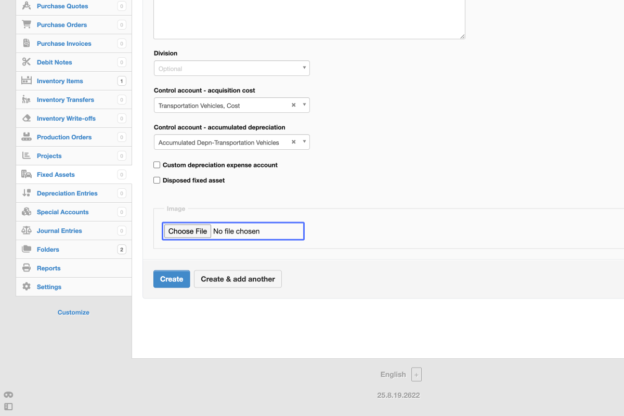The image size is (624, 416).
Task: Click the Settings gear icon
Action: click(x=27, y=287)
